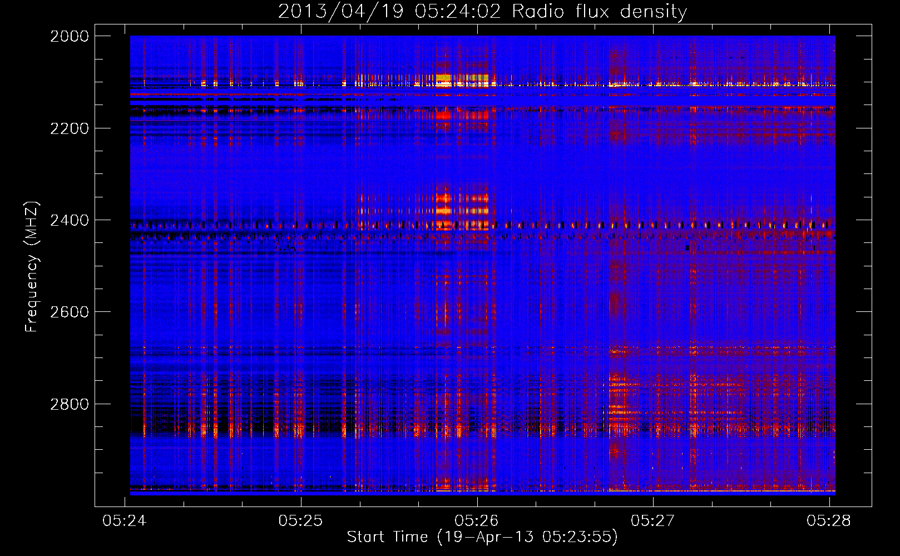Click the 'Frequency (MHZ)' axis label
Screen dimensions: 900x556
(x=32, y=267)
